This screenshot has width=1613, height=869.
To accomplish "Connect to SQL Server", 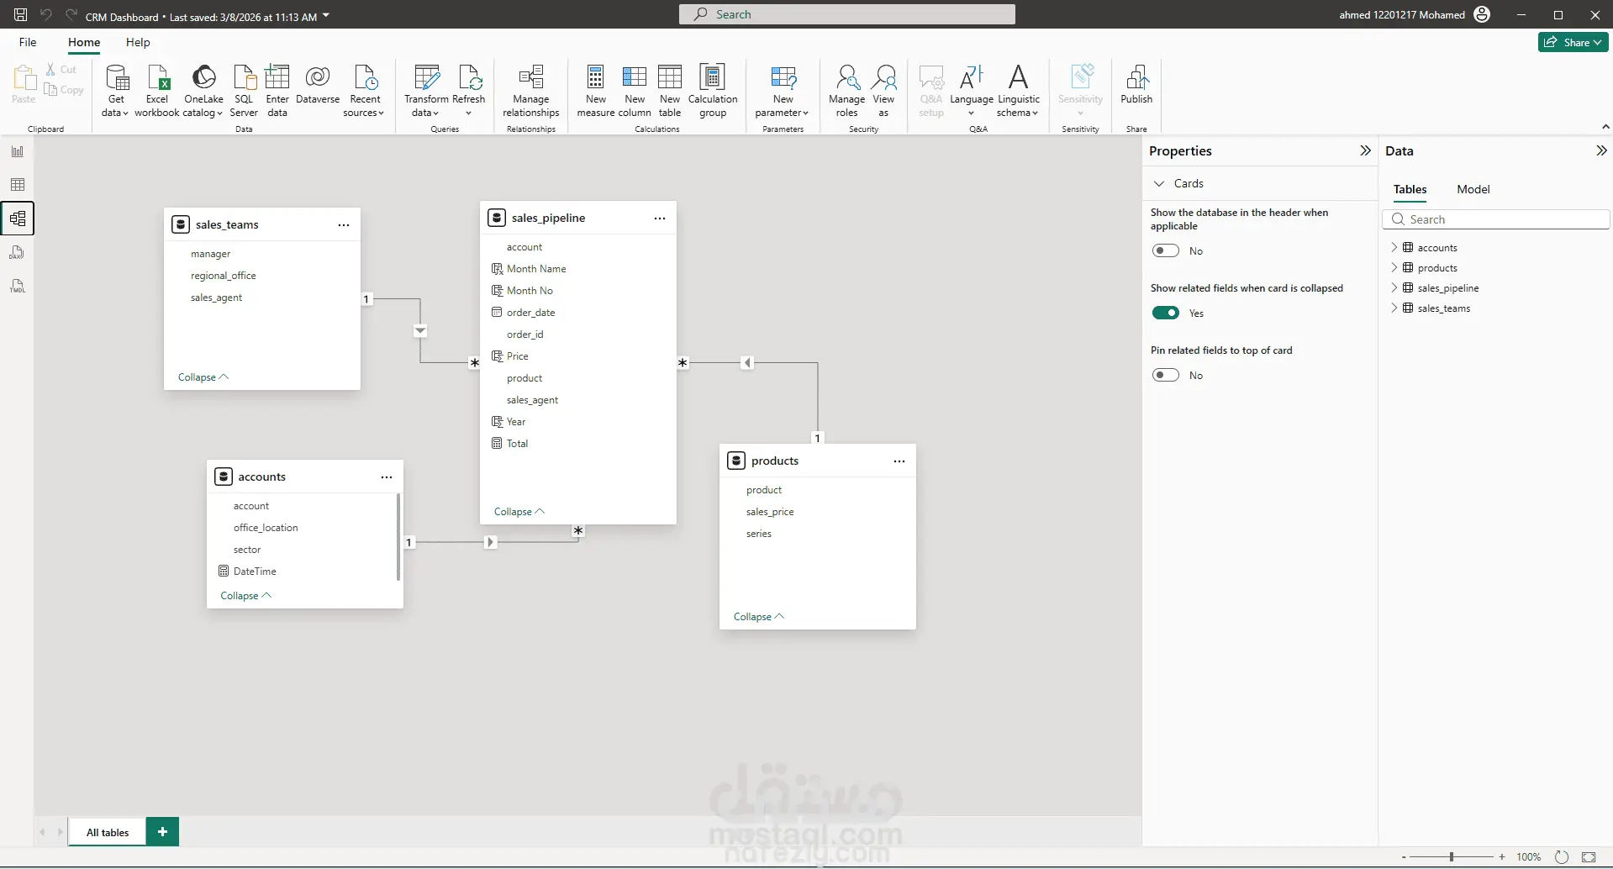I will pyautogui.click(x=244, y=91).
